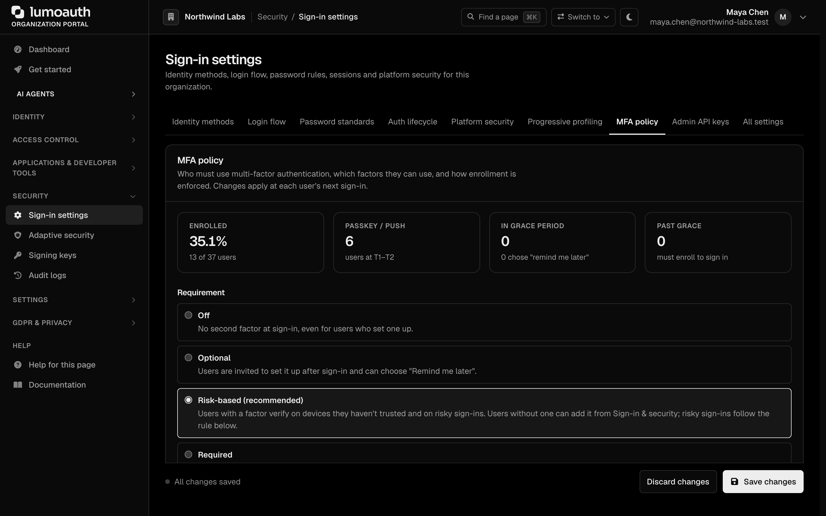Viewport: 826px width, 516px height.
Task: Click the Sign-in settings gear icon
Action: (x=18, y=215)
